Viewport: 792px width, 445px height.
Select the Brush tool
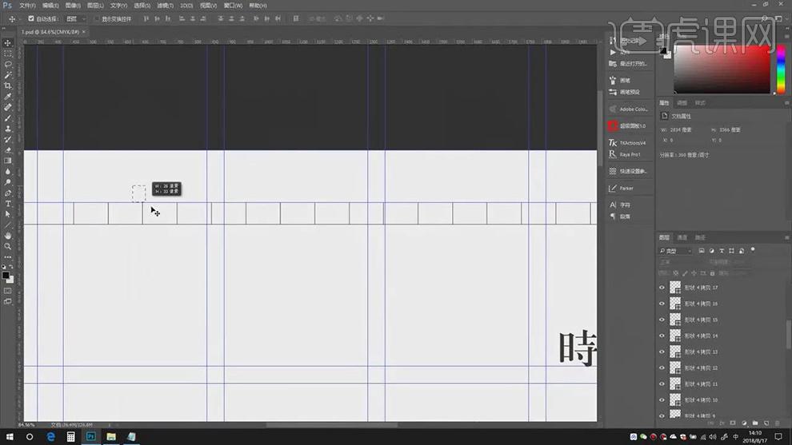click(7, 118)
